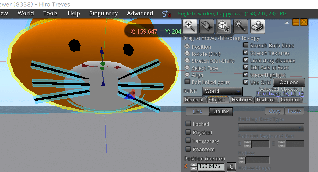Click the Position X value field
Screen dimensions: 318x172
tap(211, 167)
